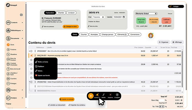192x110 pixels.
Task: Toggle the circle selector on row 3P20837002
Action: 31,82
